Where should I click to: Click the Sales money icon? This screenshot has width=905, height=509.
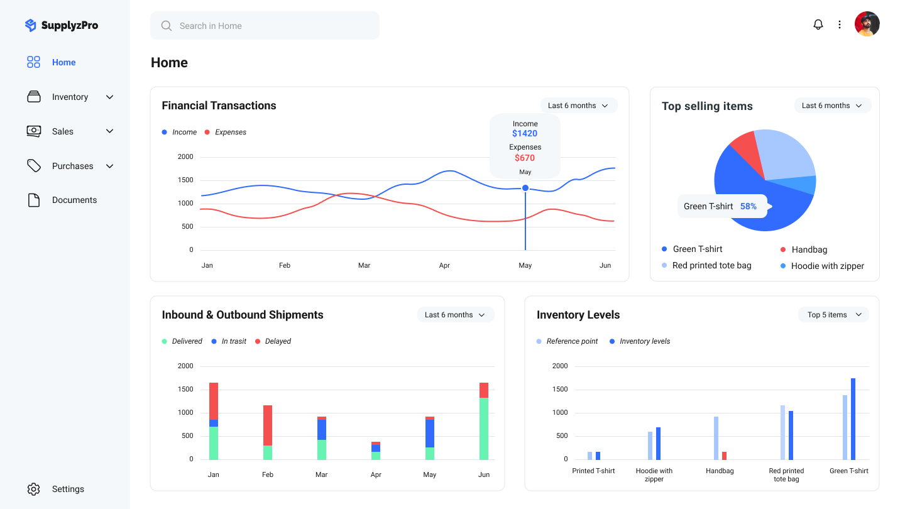tap(33, 131)
